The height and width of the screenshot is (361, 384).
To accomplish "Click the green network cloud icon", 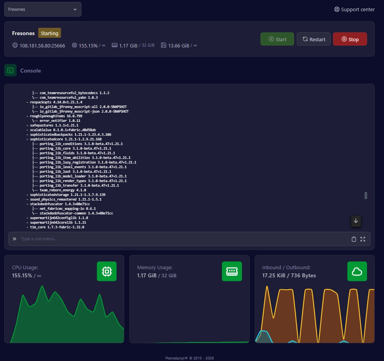I will (357, 272).
